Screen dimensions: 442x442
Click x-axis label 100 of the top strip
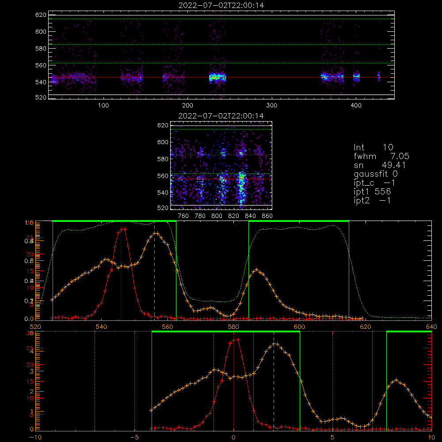pyautogui.click(x=103, y=106)
